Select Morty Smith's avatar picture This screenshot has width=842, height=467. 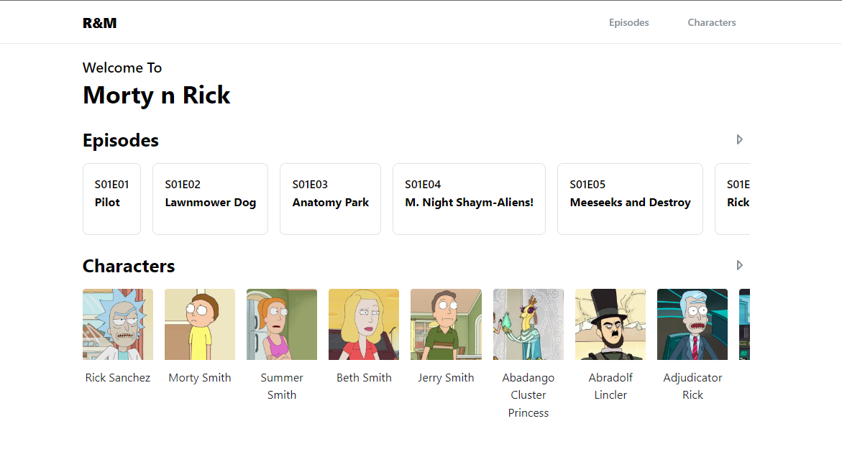click(200, 324)
